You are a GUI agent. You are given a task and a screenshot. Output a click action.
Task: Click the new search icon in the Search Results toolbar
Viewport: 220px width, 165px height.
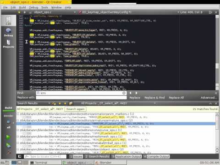tap(54, 104)
